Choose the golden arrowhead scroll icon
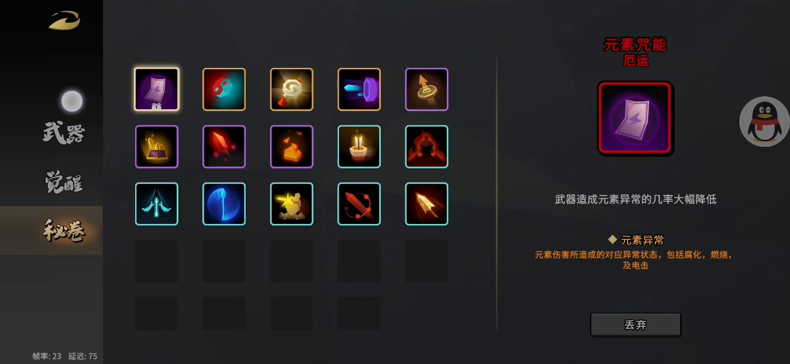Viewport: 790px width, 364px height. click(x=426, y=204)
